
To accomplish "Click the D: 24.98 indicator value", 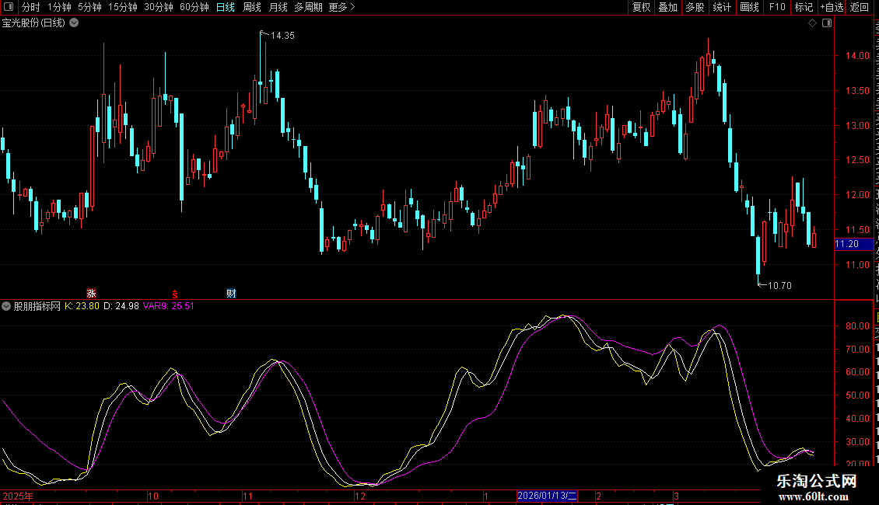I will (x=121, y=306).
